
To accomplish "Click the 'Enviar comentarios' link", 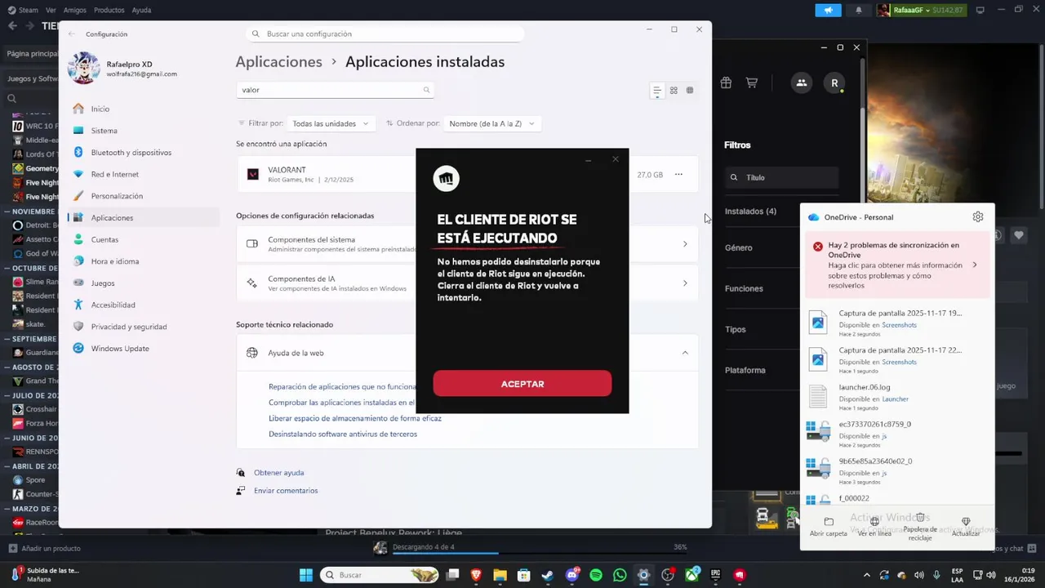I will point(286,491).
